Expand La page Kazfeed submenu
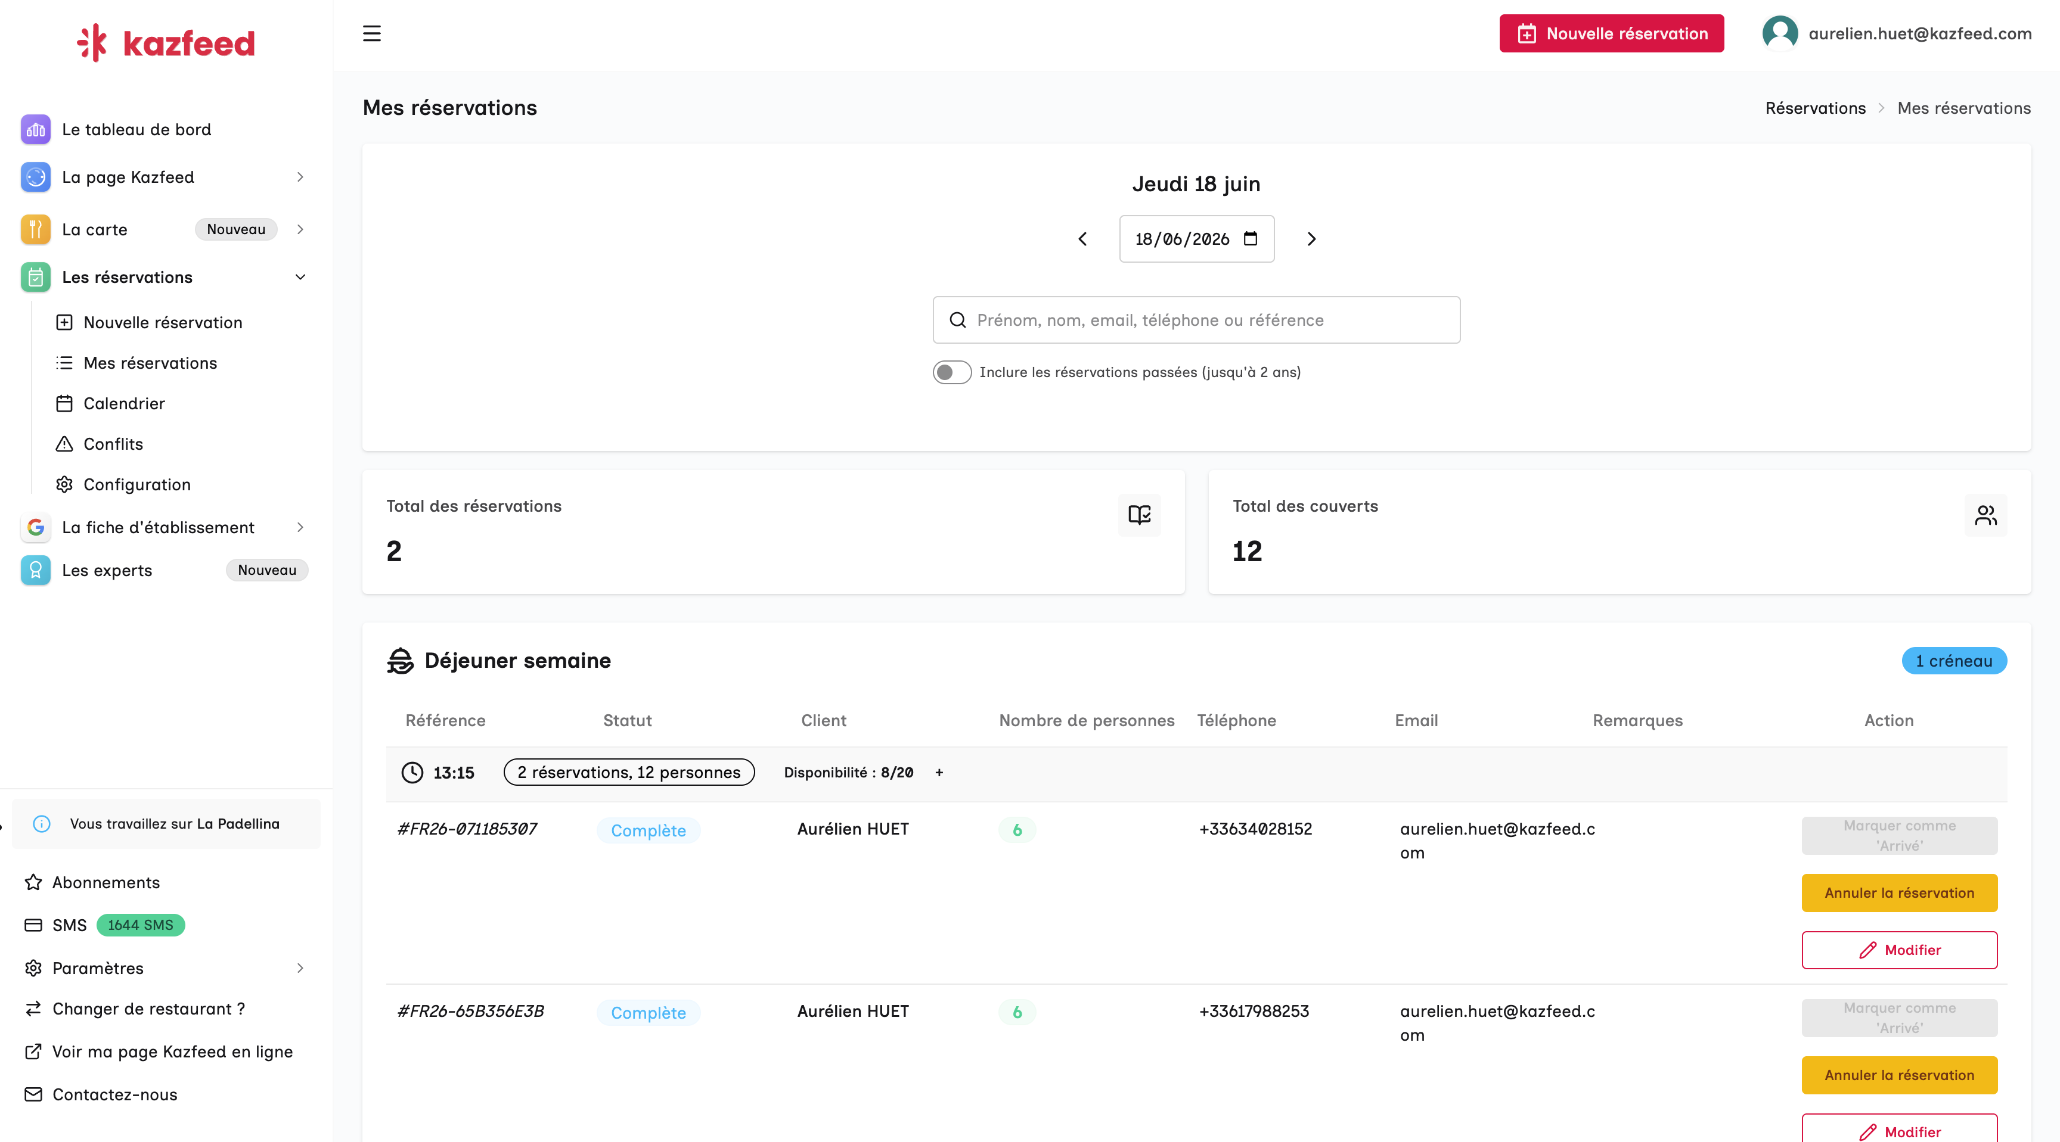 pyautogui.click(x=300, y=178)
